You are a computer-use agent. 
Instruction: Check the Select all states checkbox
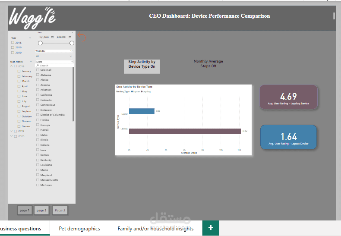click(x=38, y=70)
